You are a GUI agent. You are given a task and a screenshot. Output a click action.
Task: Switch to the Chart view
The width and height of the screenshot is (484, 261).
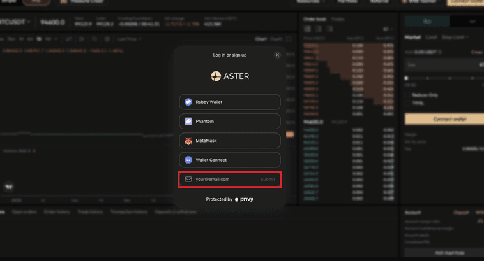coord(261,39)
